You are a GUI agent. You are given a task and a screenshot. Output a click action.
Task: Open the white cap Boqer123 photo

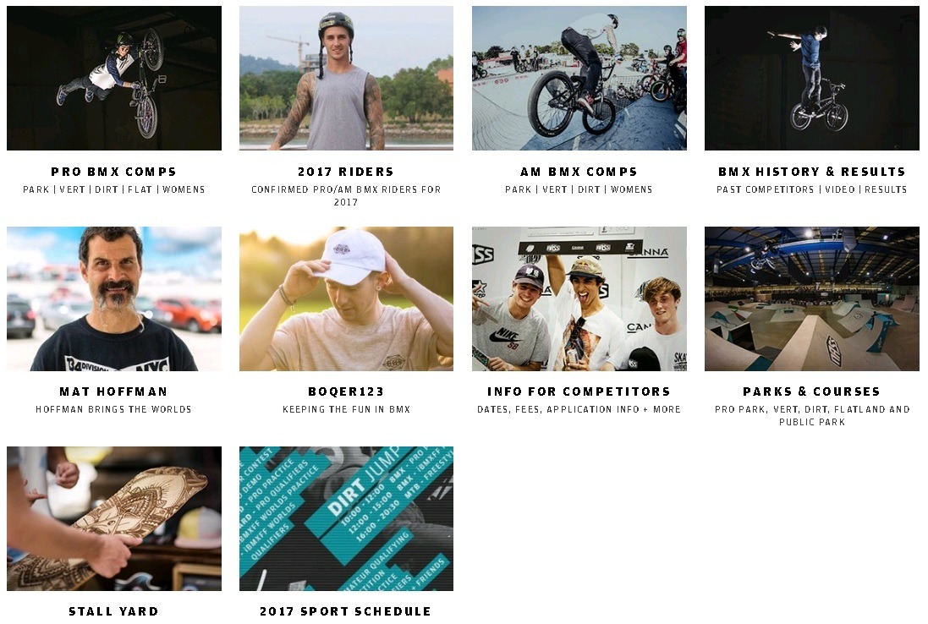(346, 298)
